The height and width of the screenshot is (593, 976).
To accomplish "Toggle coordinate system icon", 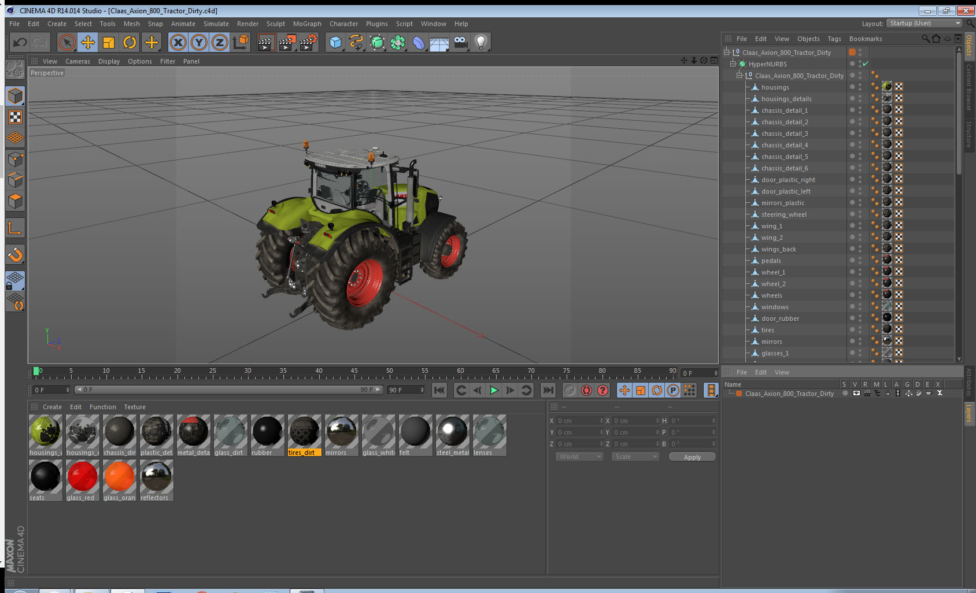I will coord(241,42).
